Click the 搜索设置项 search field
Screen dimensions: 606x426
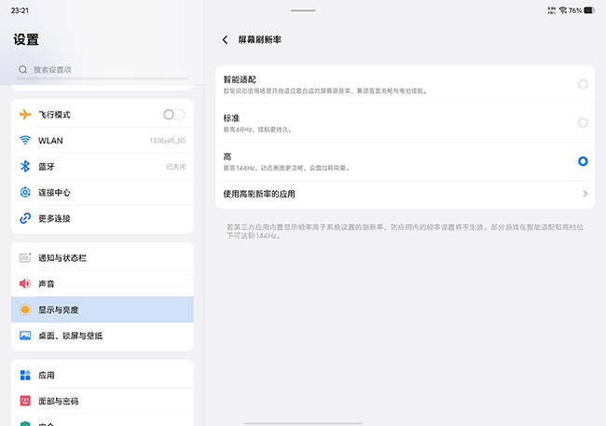(x=103, y=70)
